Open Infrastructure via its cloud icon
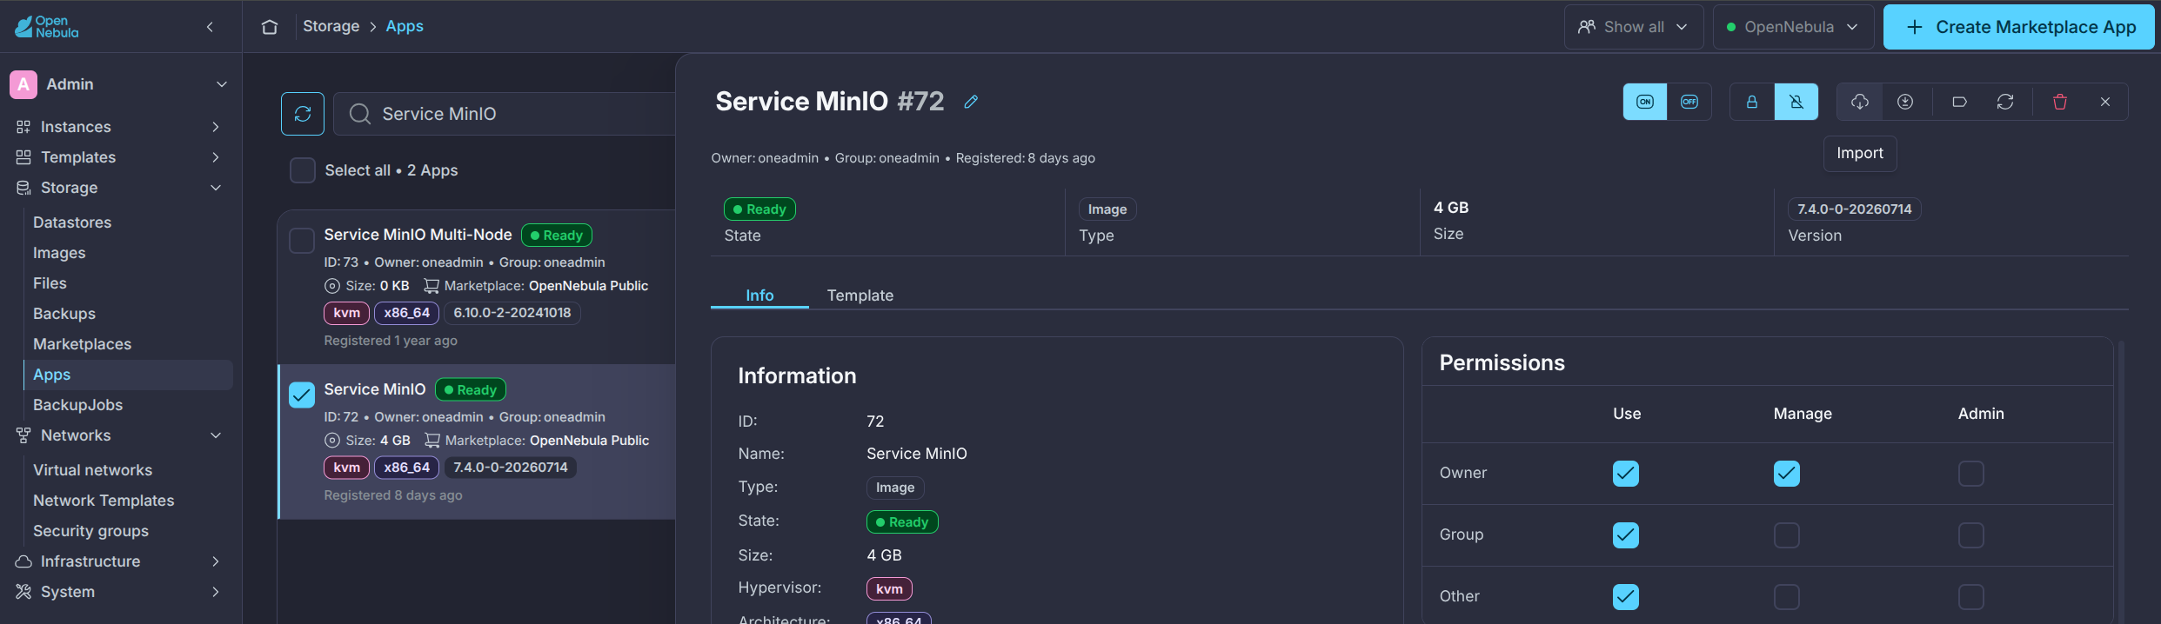Image resolution: width=2161 pixels, height=624 pixels. tap(23, 561)
